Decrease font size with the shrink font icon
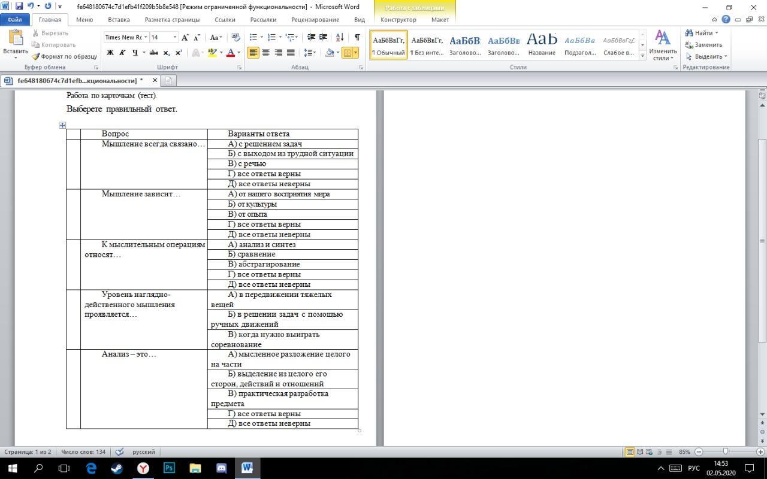 pos(197,37)
